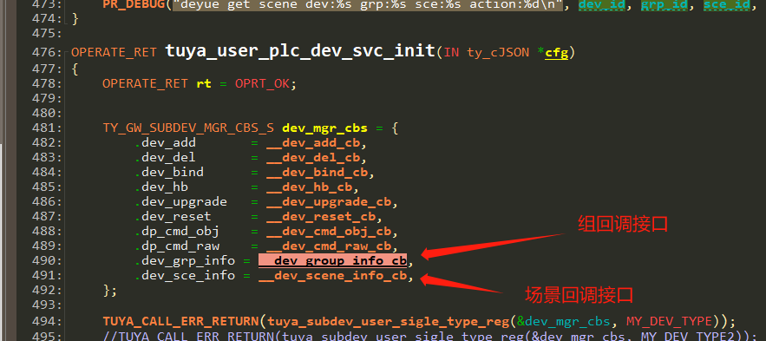This screenshot has height=341, width=766.
Task: Click line number 488
Action: click(x=46, y=231)
